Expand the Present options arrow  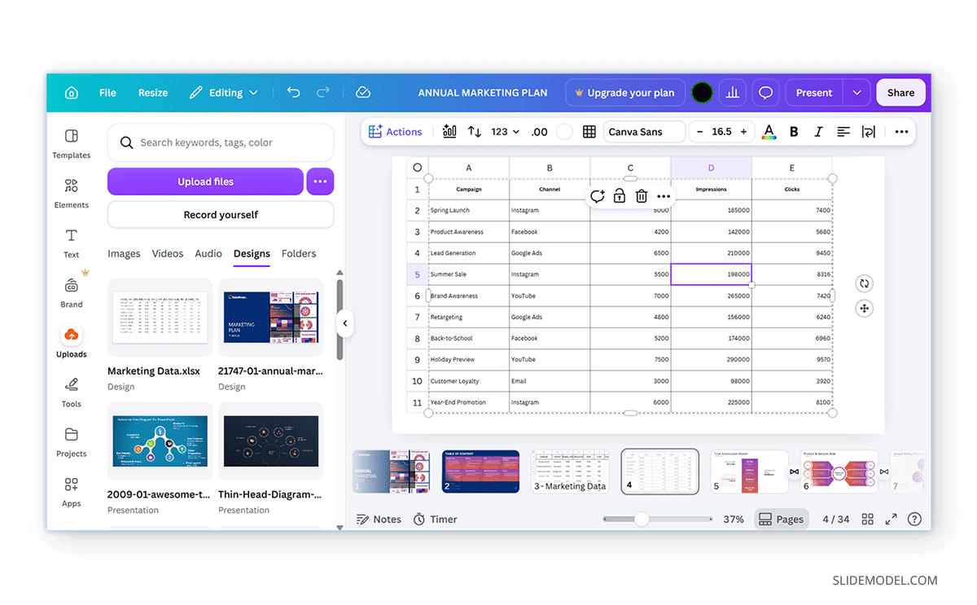coord(857,93)
